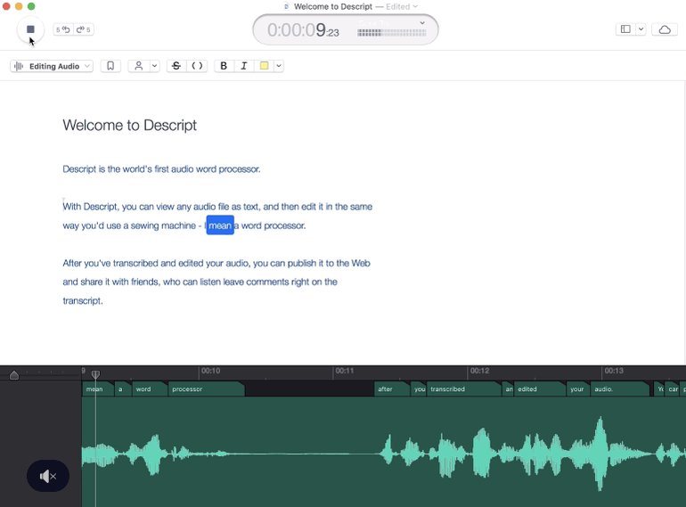Click the word 'processor.' in first sentence
This screenshot has height=507, width=686.
pyautogui.click(x=240, y=169)
